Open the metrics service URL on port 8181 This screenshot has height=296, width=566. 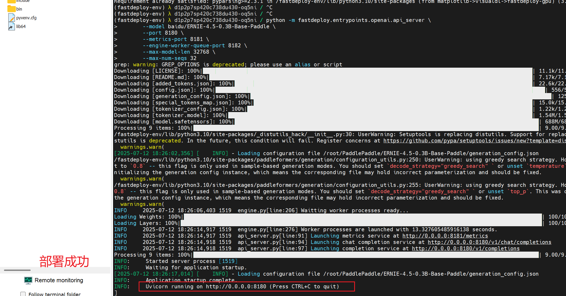click(445, 236)
